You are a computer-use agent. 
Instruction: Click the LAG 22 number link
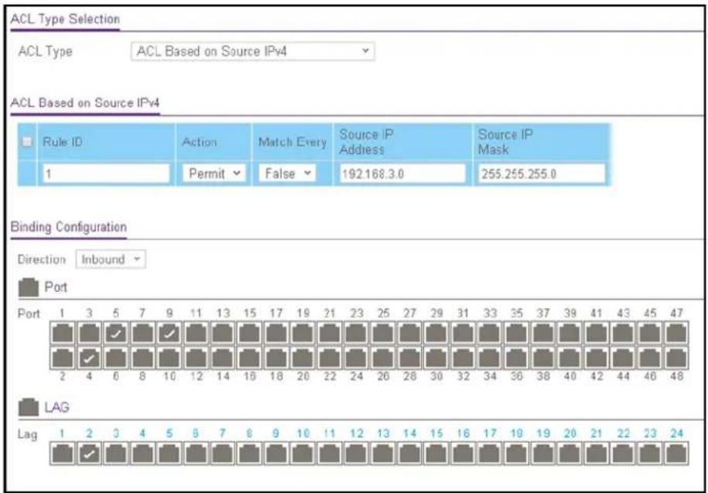623,433
